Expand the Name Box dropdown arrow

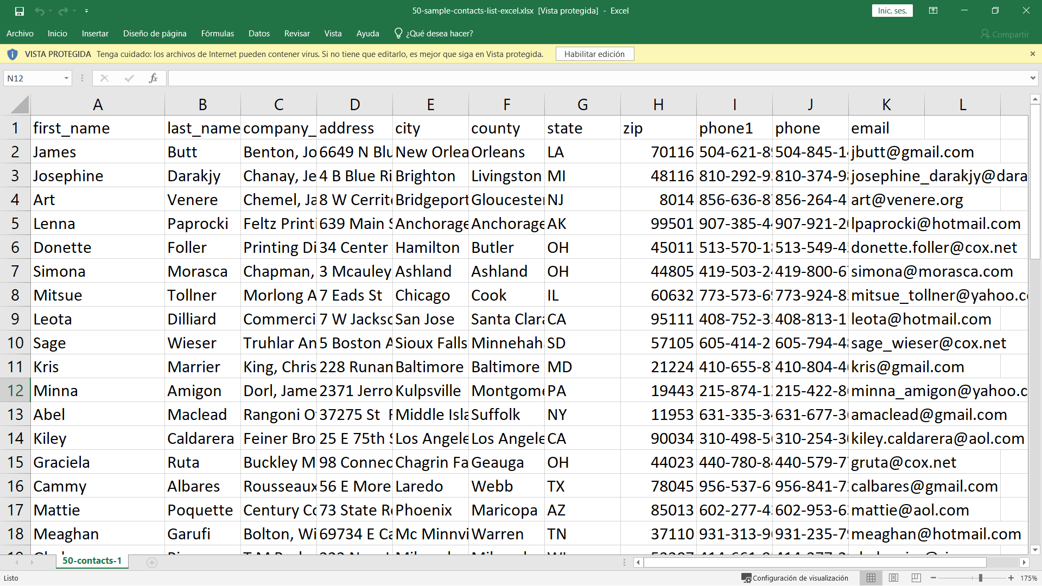click(67, 78)
